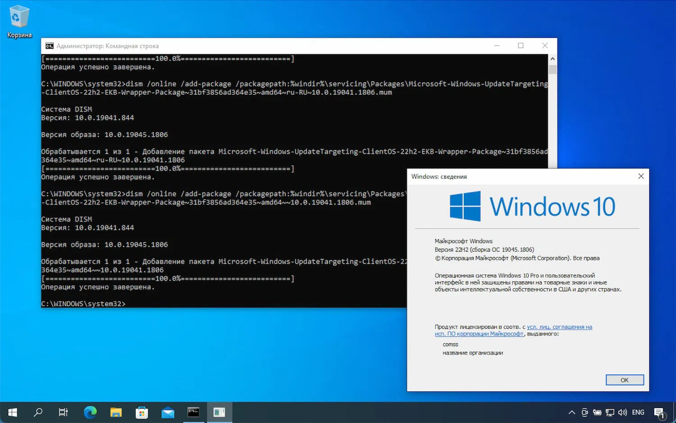Open the Command Prompt title bar system icon
Viewport: 676px width, 423px height.
(50, 46)
